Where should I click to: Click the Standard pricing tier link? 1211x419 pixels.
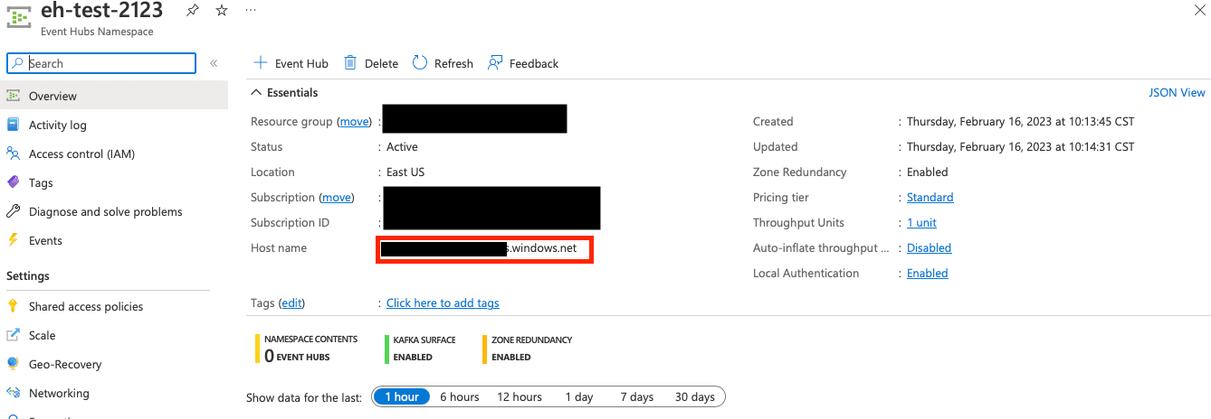tap(930, 198)
